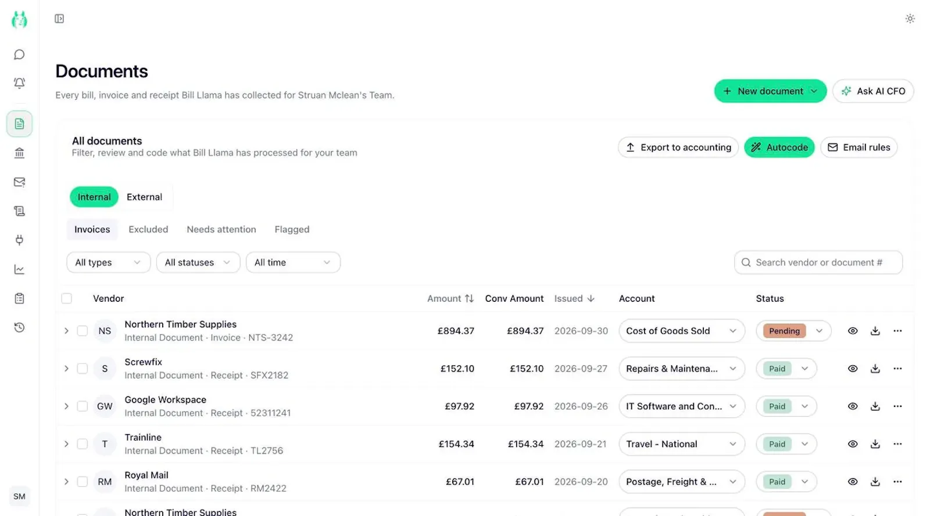Open notifications bell in sidebar
930x516 pixels.
(19, 83)
